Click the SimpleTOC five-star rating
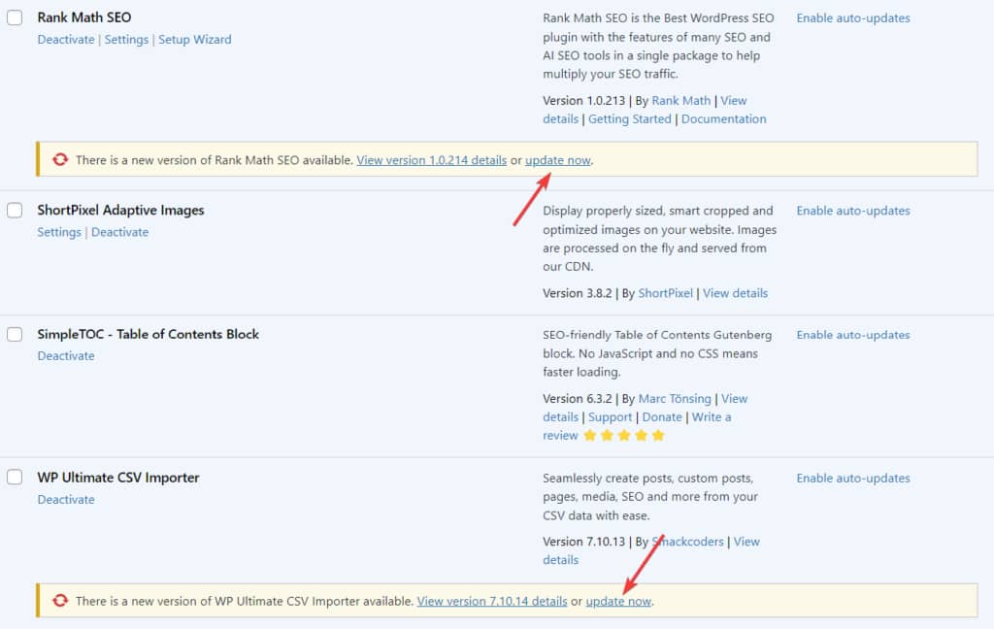Viewport: 994px width, 629px height. (624, 436)
